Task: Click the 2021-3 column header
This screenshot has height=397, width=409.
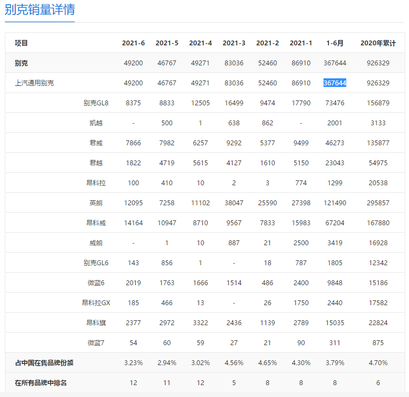Action: point(234,43)
